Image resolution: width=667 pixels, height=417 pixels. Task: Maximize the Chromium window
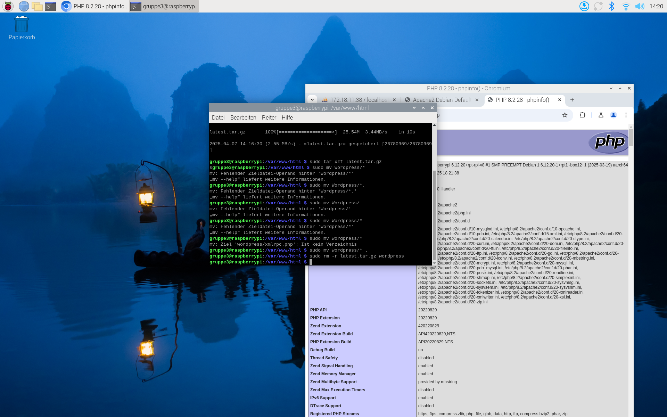point(620,88)
